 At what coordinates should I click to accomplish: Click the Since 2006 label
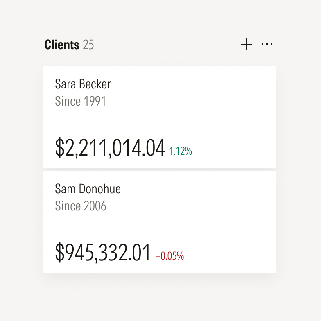pyautogui.click(x=80, y=206)
